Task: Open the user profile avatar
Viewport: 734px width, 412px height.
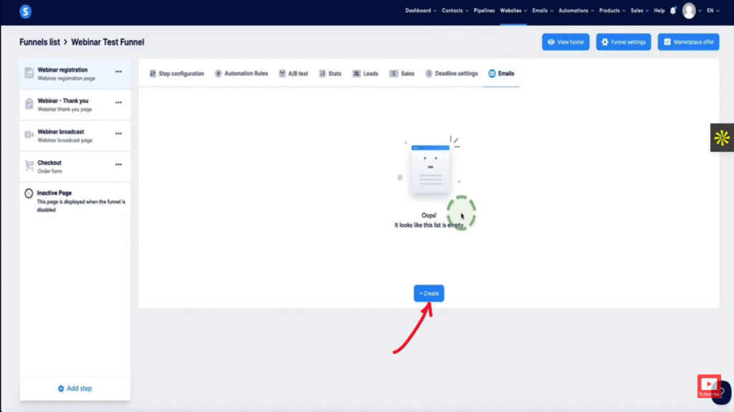Action: pos(689,11)
